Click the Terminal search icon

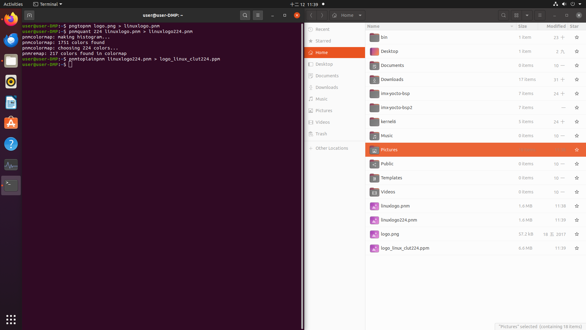coord(245,15)
